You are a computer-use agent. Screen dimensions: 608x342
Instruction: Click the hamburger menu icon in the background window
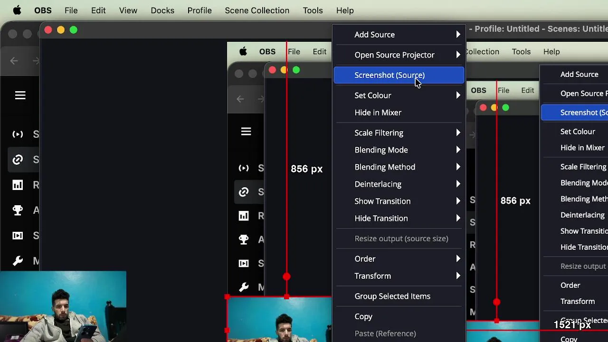[x=20, y=95]
